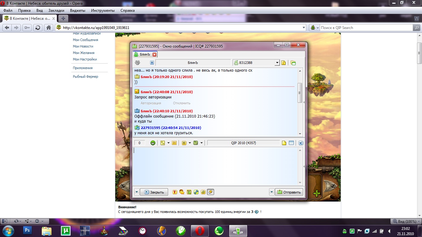Click the blue window layout icon in QIP
Screen dimensions: 422x237
tap(291, 143)
